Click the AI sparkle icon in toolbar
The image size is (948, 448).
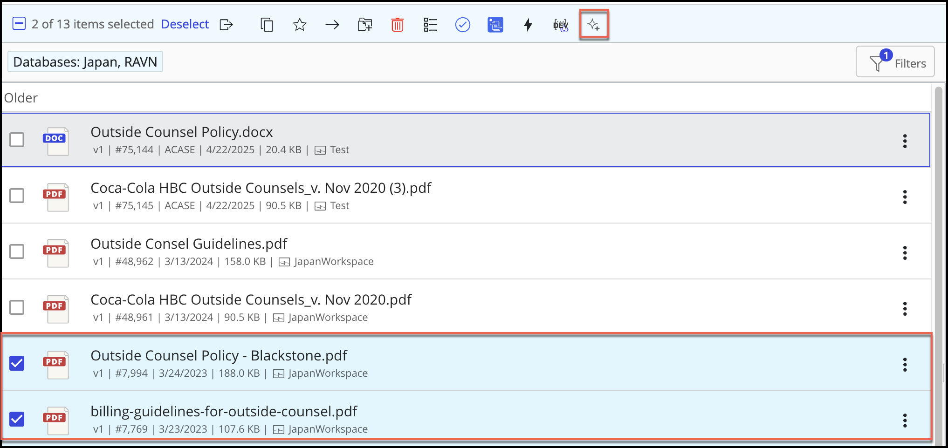pos(593,25)
